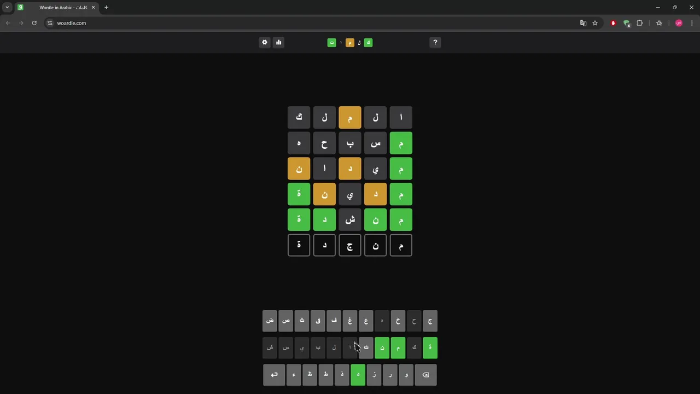
Task: Click the ج tile in current guess row
Action: point(350,246)
